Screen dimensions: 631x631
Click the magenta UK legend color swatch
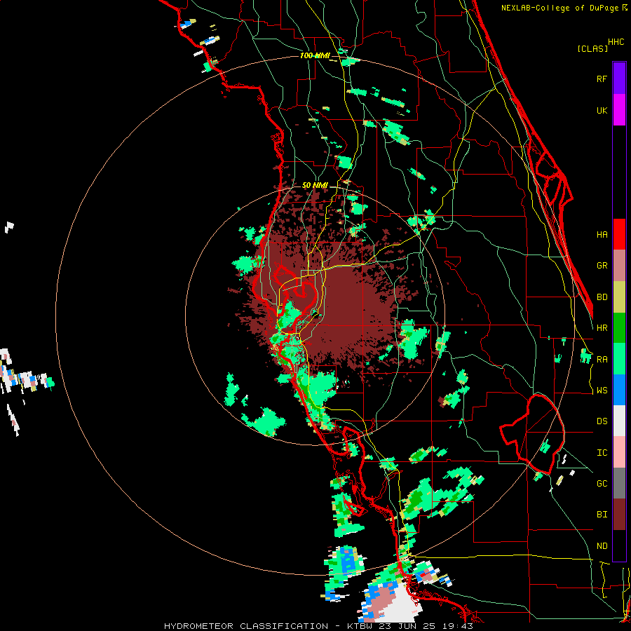tap(619, 110)
